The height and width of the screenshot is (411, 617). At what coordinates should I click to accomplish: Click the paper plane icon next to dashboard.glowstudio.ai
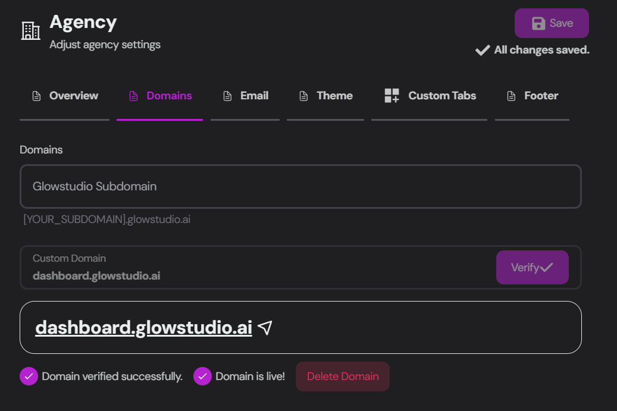point(265,327)
